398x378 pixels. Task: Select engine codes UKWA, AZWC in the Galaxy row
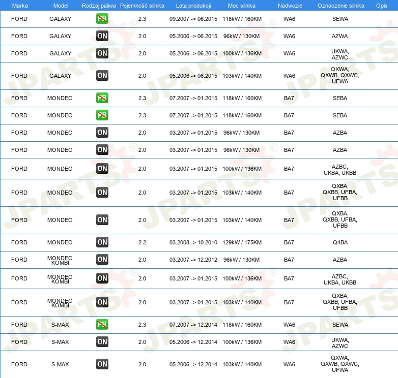(x=340, y=54)
